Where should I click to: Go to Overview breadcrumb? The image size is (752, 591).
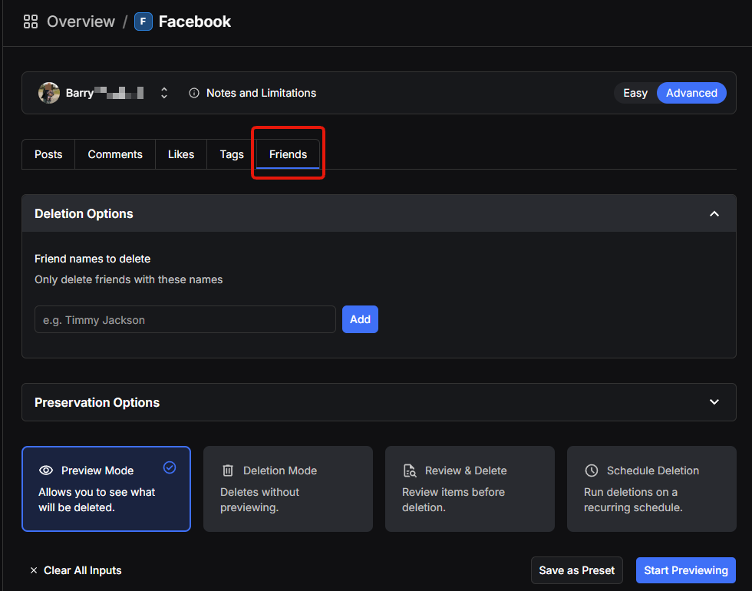tap(81, 21)
